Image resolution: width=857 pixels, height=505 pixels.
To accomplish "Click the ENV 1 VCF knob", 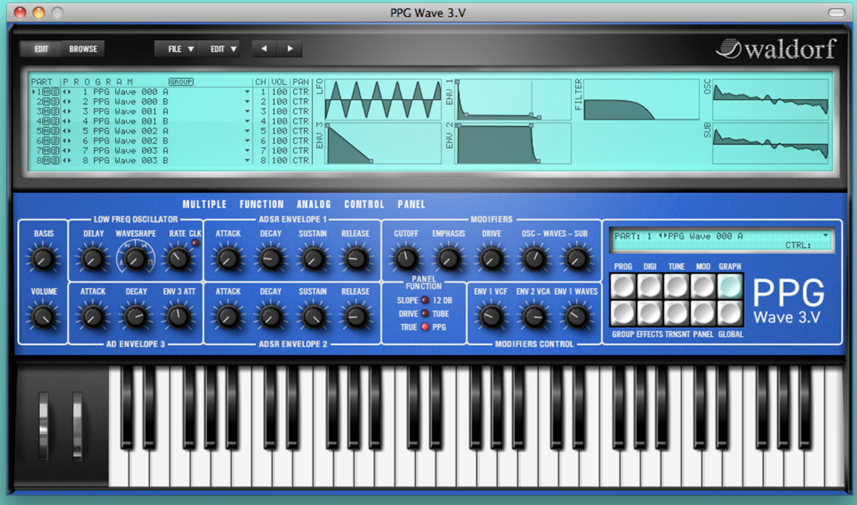I will (x=491, y=316).
